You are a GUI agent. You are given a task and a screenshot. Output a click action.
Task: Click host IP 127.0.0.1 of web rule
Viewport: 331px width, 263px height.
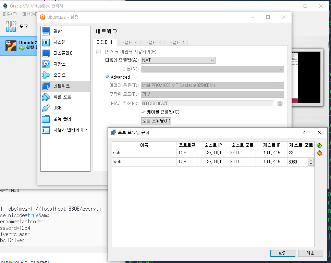(213, 162)
